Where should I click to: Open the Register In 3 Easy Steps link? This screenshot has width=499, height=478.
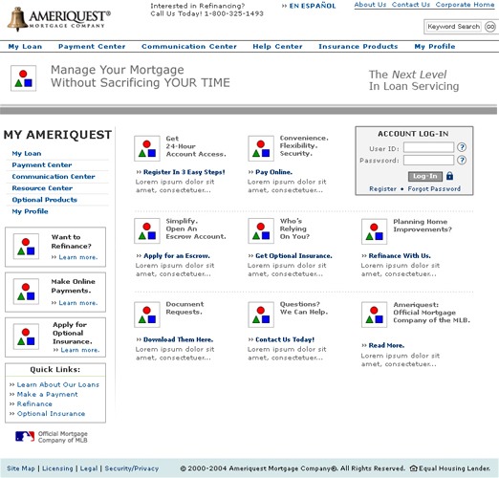(184, 172)
